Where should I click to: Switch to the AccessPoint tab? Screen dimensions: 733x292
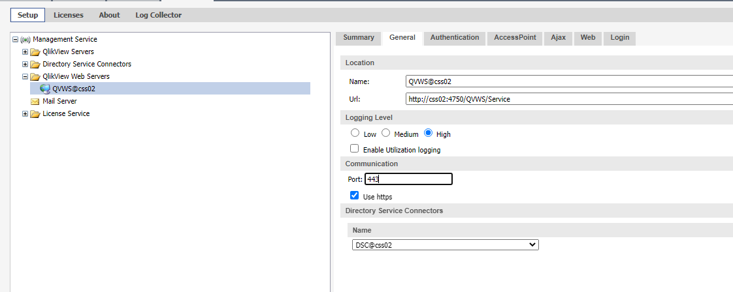click(x=515, y=38)
